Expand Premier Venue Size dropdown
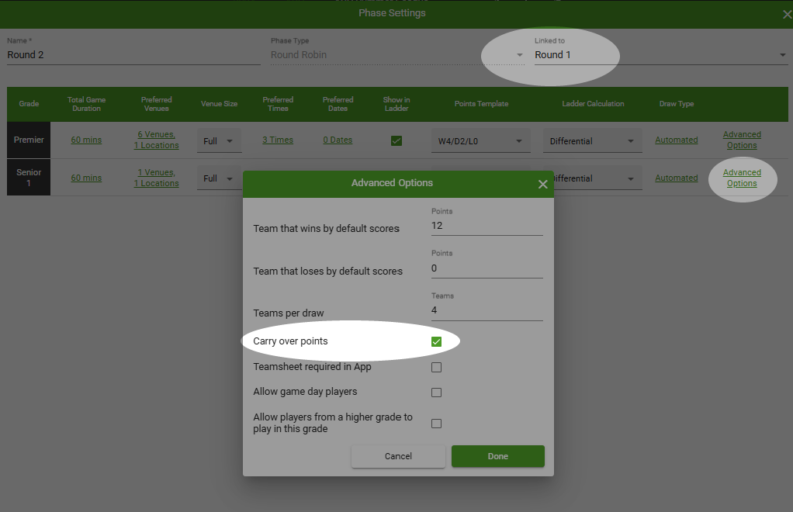Image resolution: width=793 pixels, height=512 pixels. [219, 141]
